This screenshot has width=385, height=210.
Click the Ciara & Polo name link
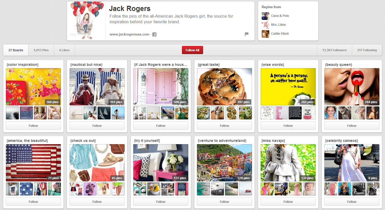pyautogui.click(x=280, y=16)
